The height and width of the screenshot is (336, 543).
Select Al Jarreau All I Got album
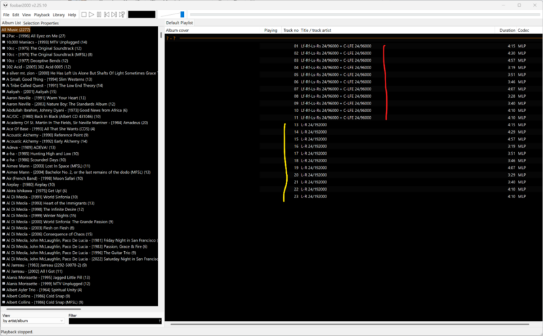pos(35,272)
